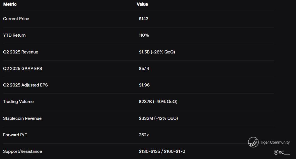
Task: Select the Q2 2025 GAAP EPS label
Action: coord(22,69)
